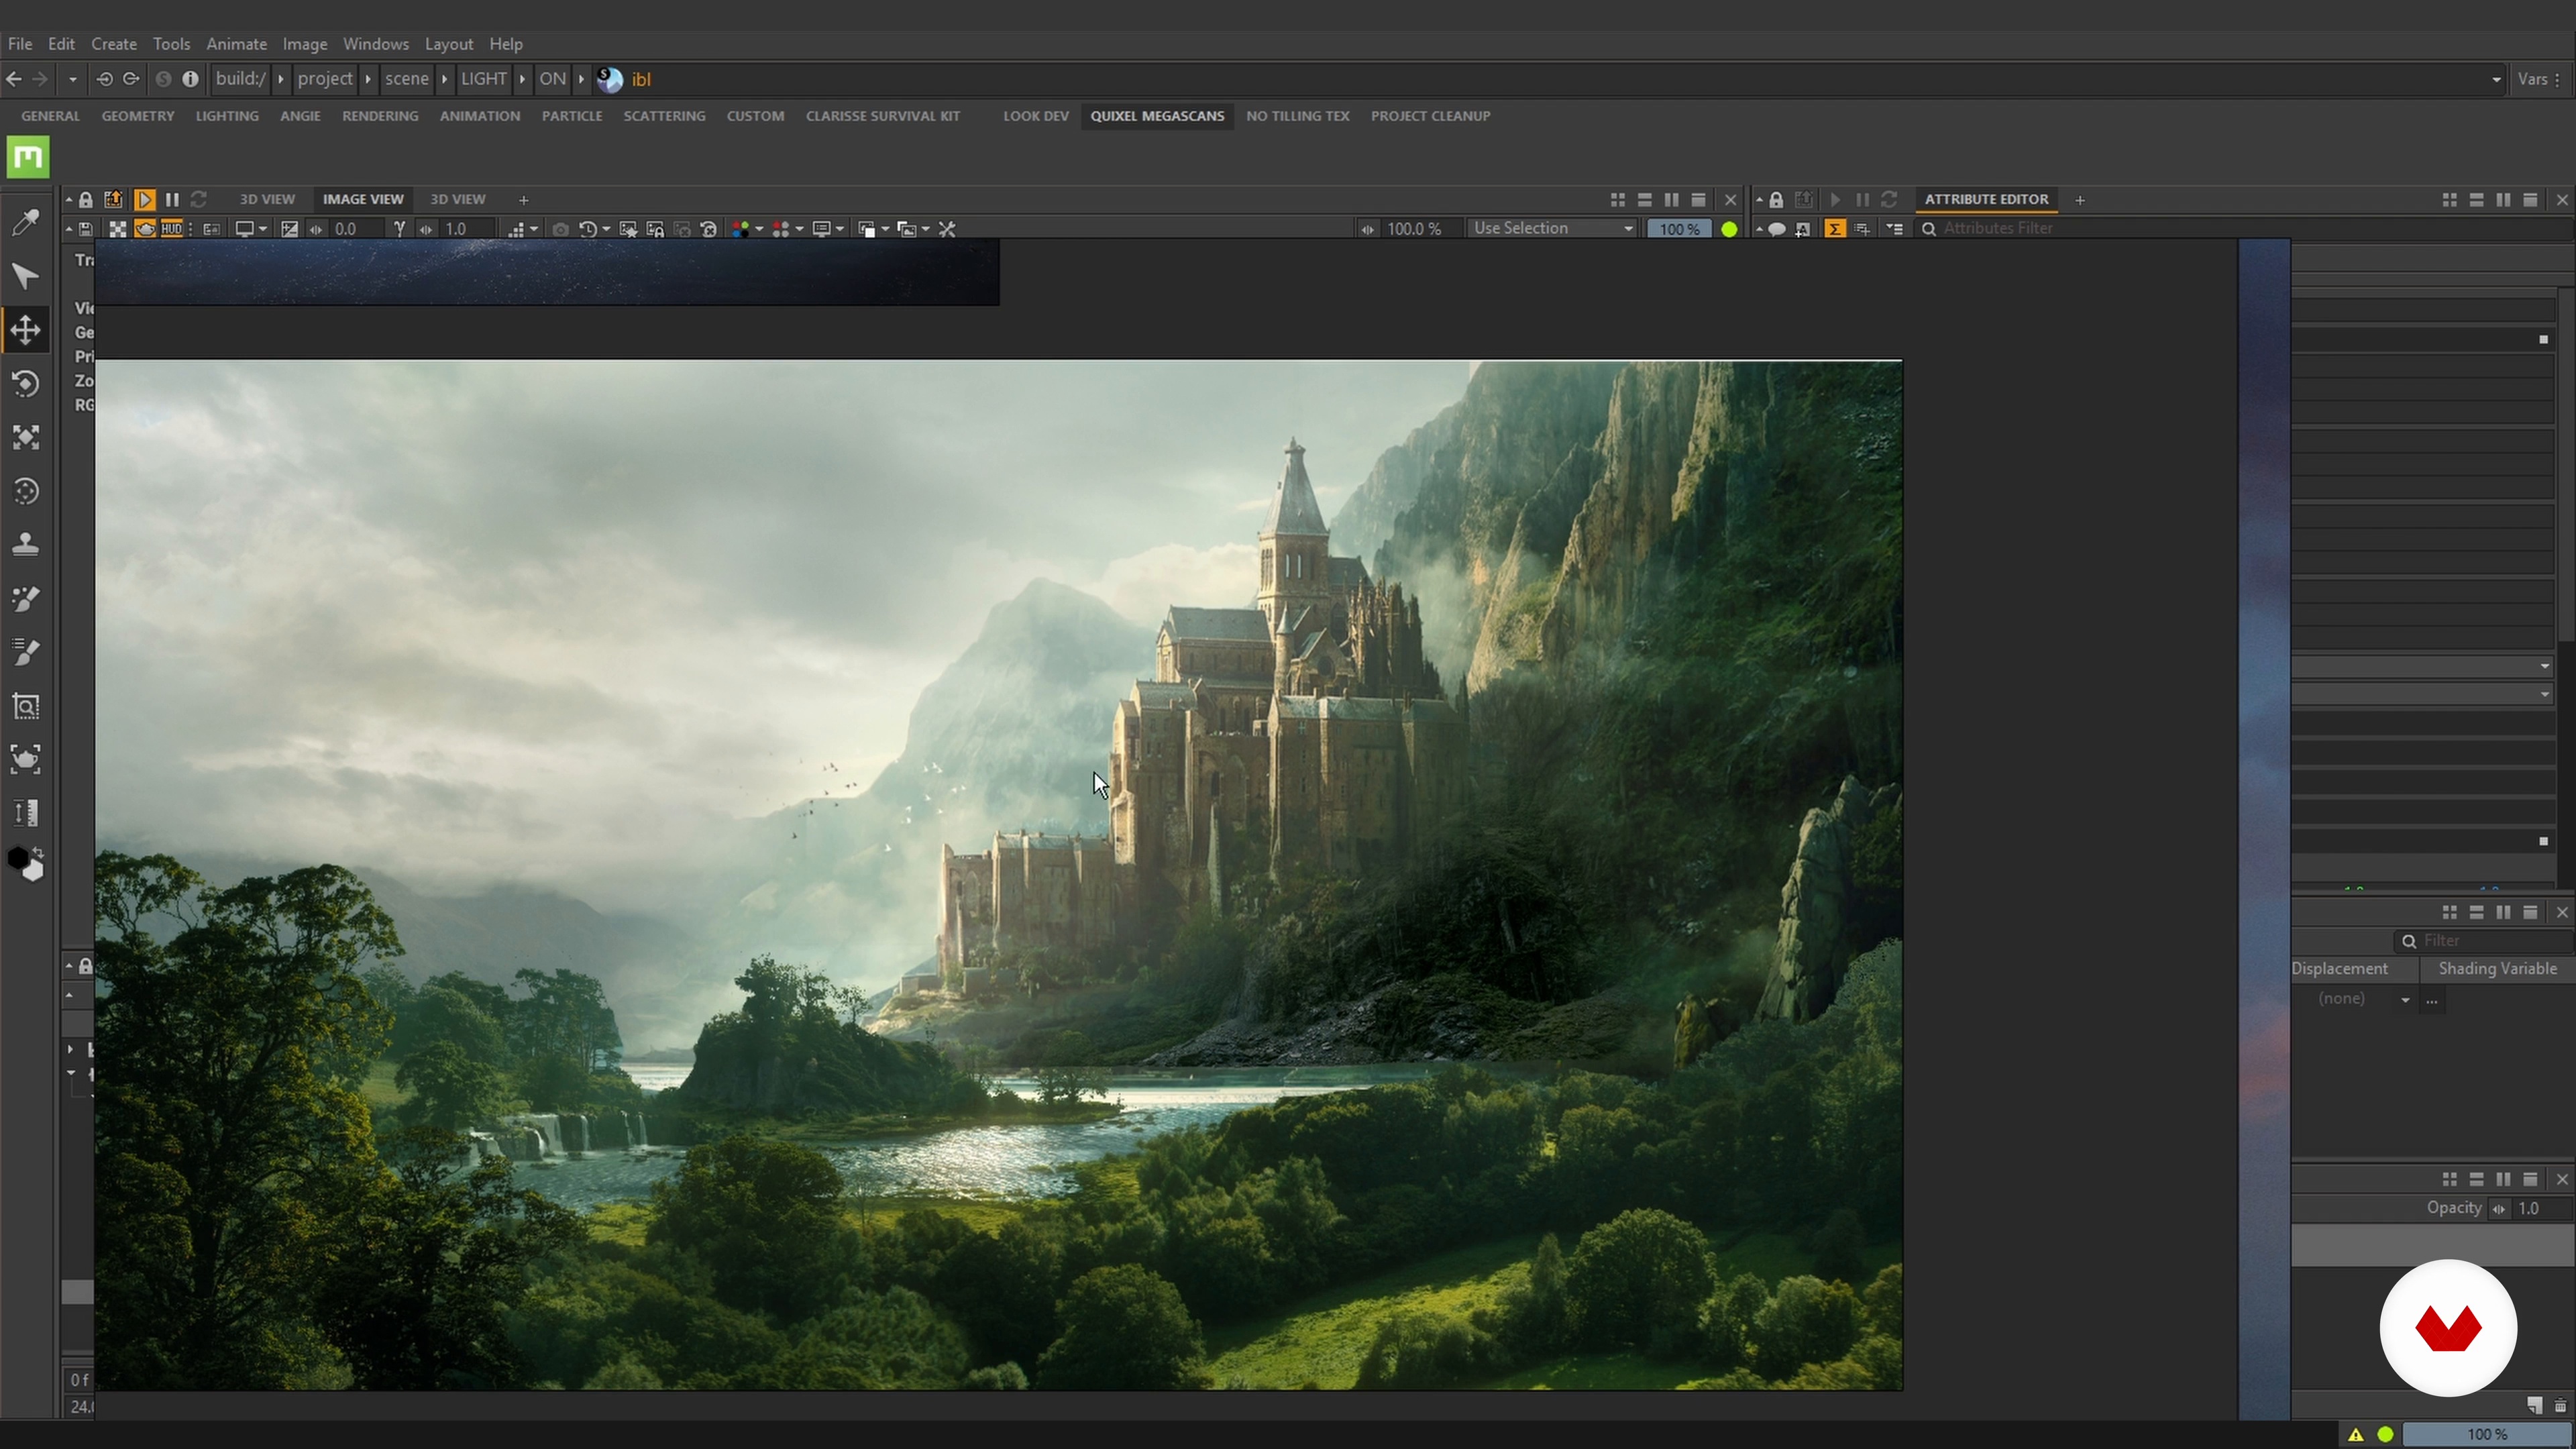Select the arrow selection tool

point(26,276)
